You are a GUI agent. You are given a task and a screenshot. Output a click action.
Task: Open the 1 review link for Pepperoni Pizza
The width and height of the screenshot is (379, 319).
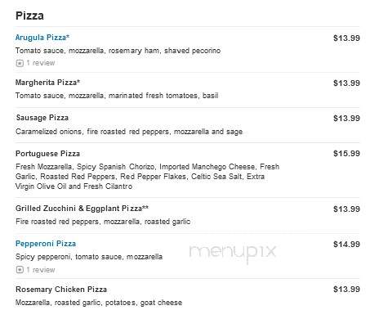point(41,270)
